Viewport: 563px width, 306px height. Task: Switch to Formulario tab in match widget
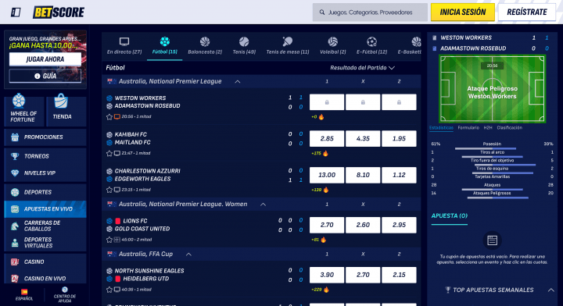[468, 128]
